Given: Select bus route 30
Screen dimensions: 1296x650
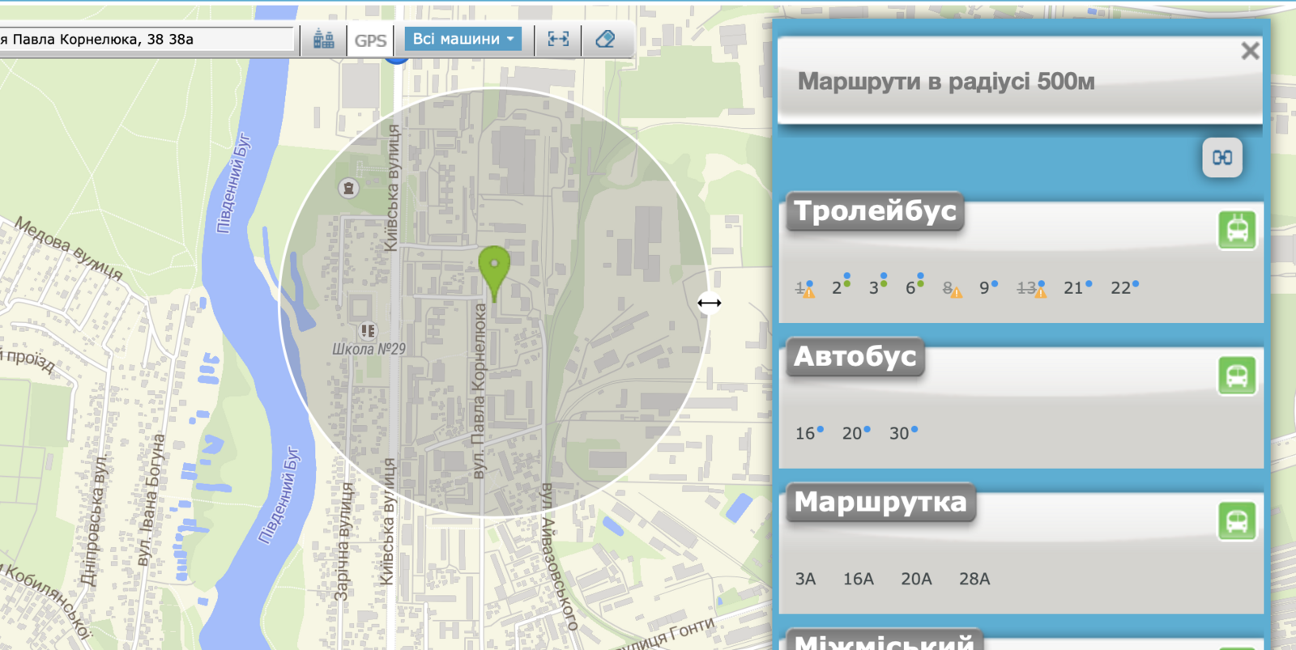Looking at the screenshot, I should [899, 434].
